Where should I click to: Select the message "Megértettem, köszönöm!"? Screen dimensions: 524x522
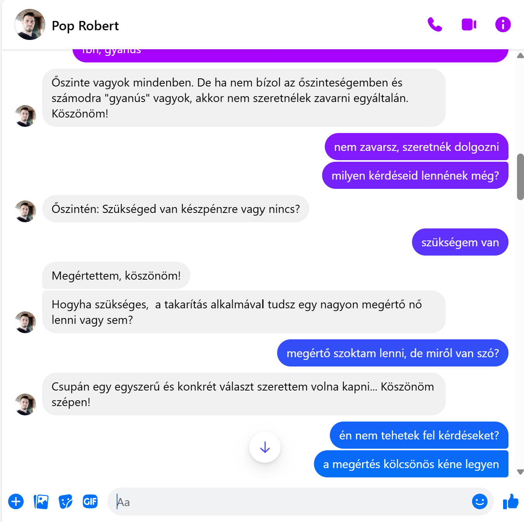click(116, 275)
